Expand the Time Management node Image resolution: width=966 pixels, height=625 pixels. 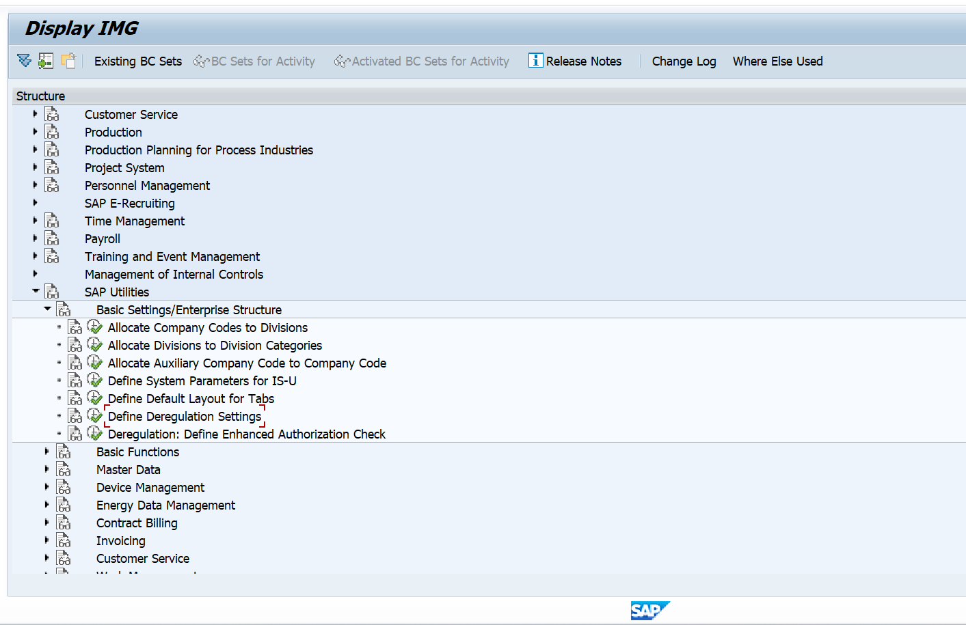35,221
